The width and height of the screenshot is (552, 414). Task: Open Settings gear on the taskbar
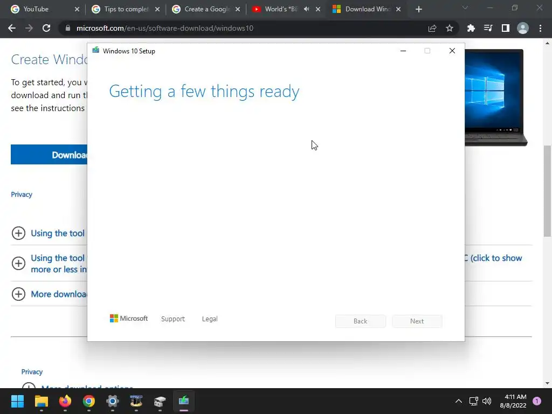(x=112, y=401)
